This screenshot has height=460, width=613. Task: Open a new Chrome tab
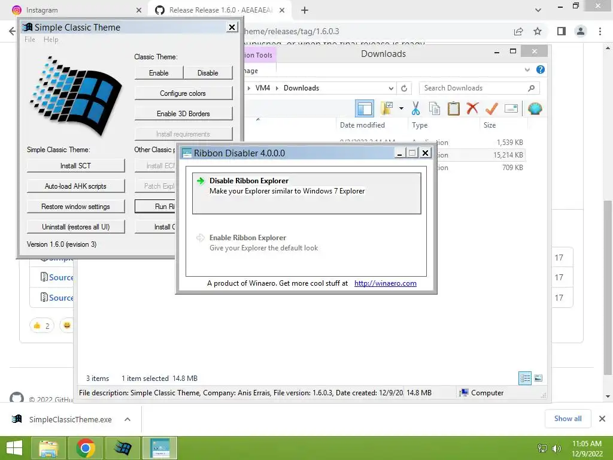click(305, 10)
